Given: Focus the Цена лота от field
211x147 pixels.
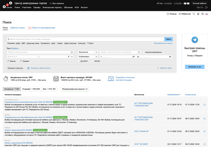Looking at the screenshot, I should [22, 57].
